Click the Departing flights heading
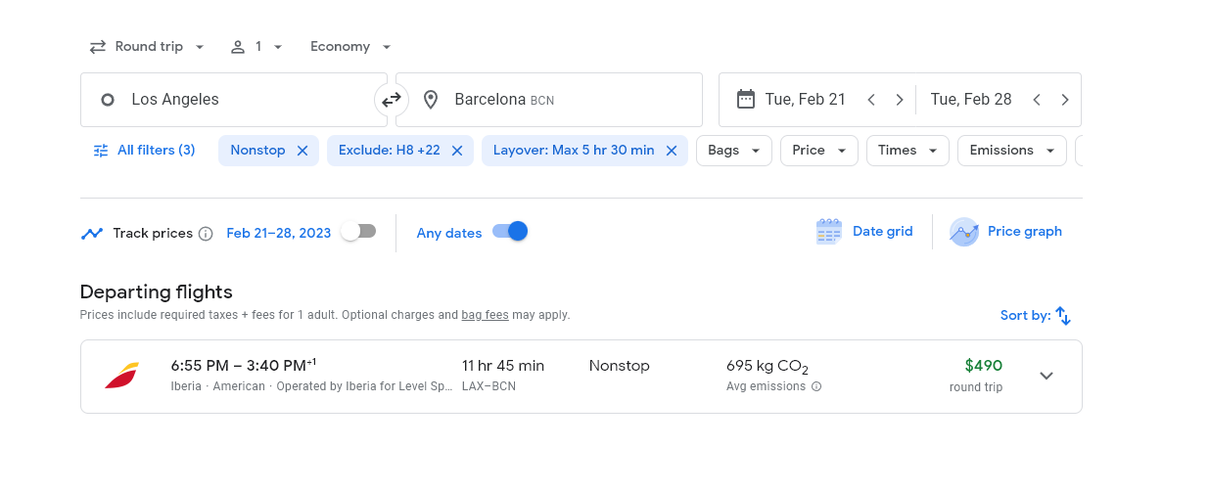 [x=156, y=291]
